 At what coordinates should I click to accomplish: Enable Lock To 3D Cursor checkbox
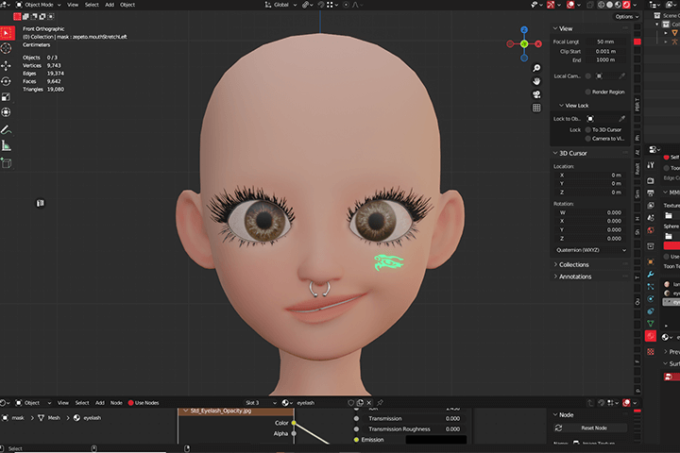(x=588, y=129)
